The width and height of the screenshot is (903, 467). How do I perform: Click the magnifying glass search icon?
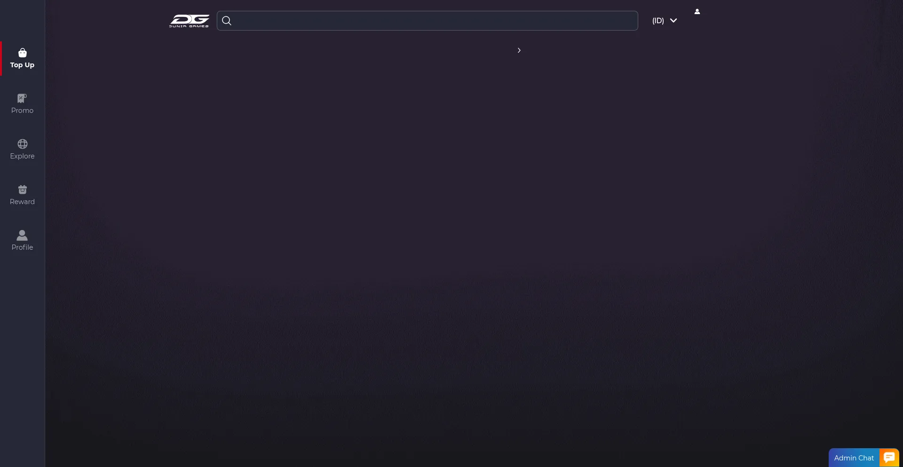pyautogui.click(x=227, y=21)
